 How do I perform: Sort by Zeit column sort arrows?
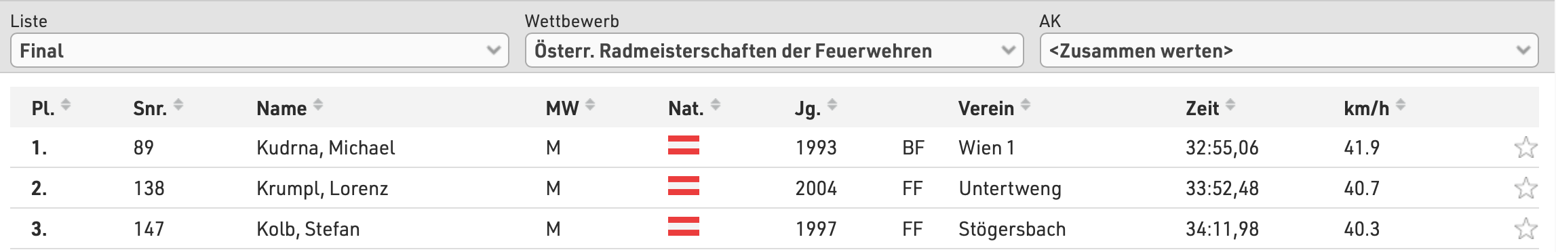coord(1230,105)
